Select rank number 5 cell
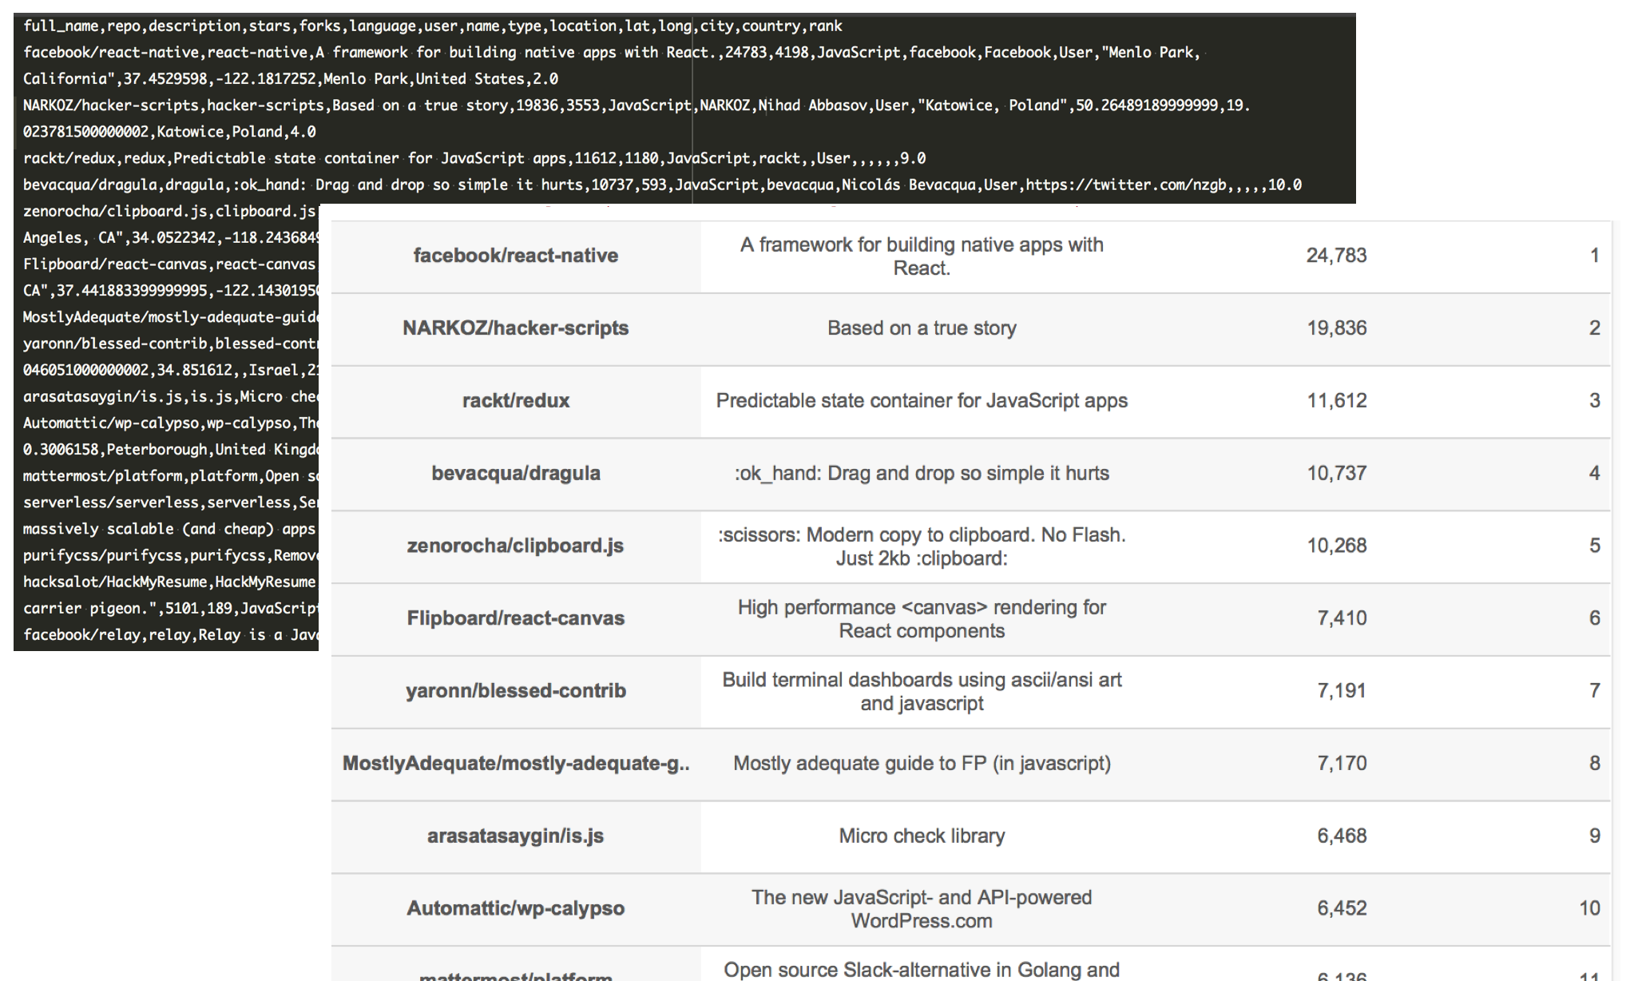Viewport: 1634px width, 981px height. pos(1593,546)
